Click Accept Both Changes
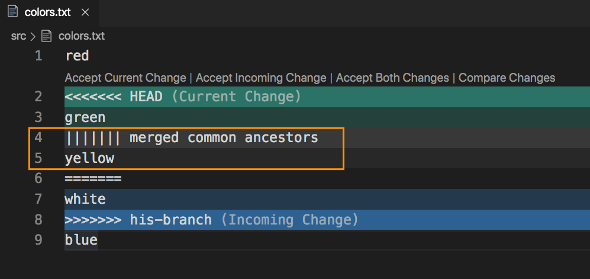The width and height of the screenshot is (590, 279). (x=392, y=78)
